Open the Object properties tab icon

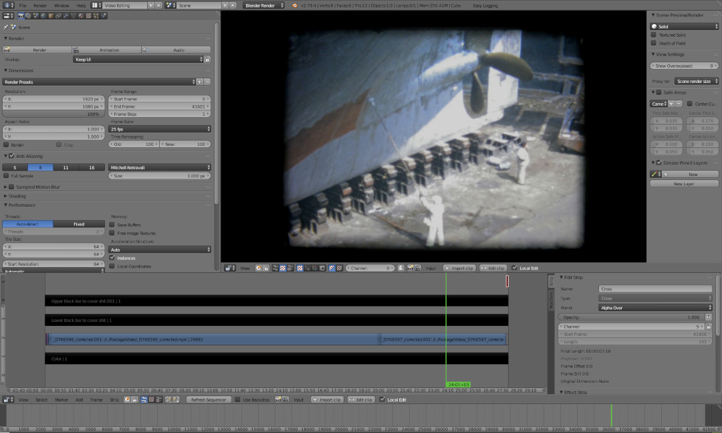click(x=51, y=15)
